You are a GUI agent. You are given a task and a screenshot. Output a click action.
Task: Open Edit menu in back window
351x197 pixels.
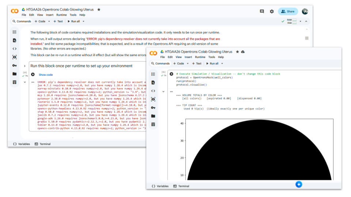31,15
